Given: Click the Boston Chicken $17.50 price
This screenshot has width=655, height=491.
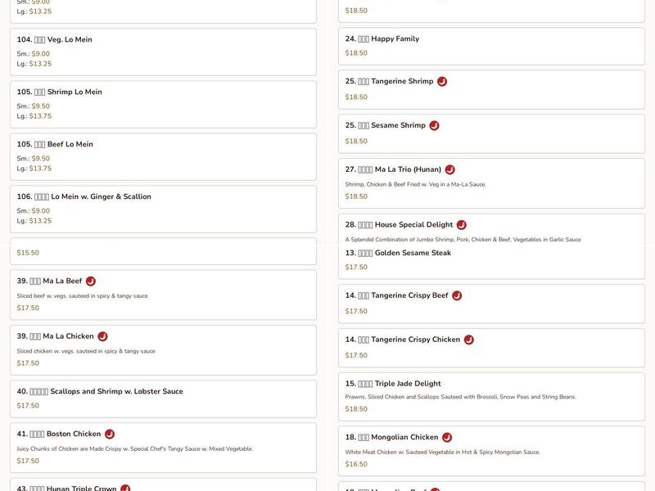Looking at the screenshot, I should 28,461.
